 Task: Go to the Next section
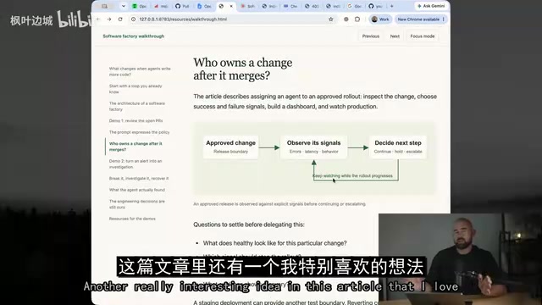(x=395, y=36)
